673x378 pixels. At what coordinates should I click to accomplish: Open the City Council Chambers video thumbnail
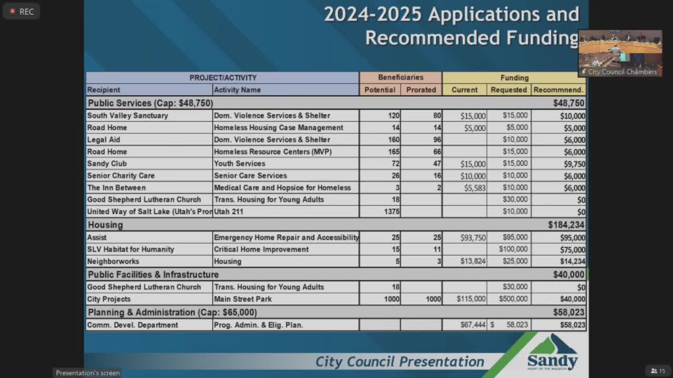click(x=620, y=52)
